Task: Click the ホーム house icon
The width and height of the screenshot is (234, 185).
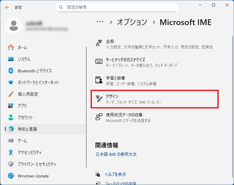Action: coord(11,48)
